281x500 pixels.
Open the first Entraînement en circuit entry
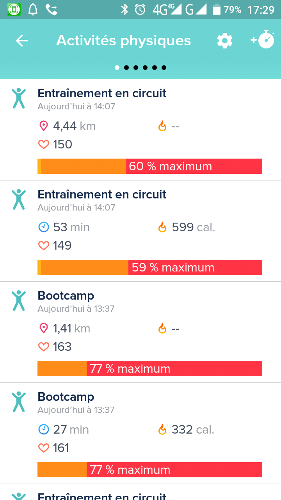click(x=101, y=93)
